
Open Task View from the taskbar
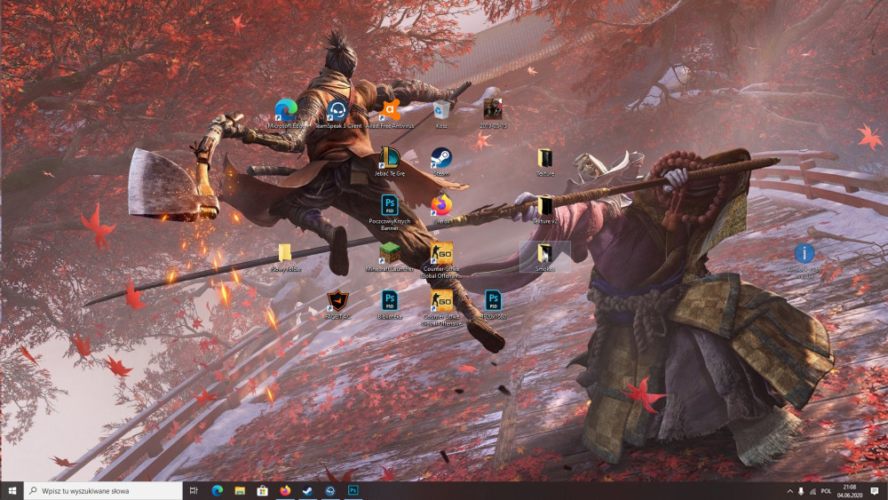coord(194,490)
